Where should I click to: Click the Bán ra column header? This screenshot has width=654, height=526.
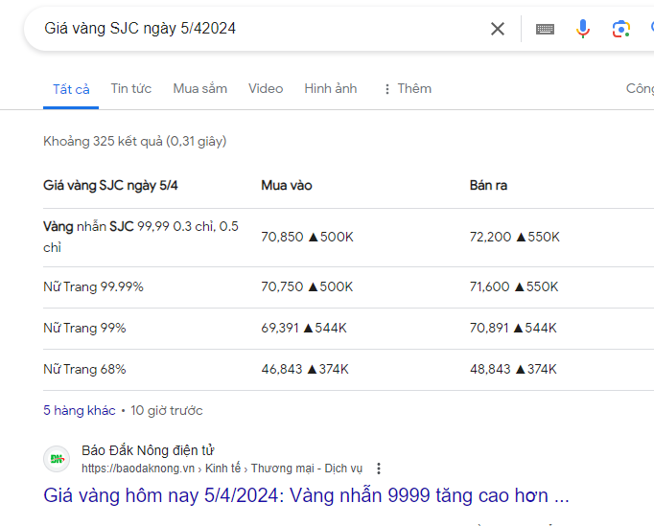coord(488,185)
